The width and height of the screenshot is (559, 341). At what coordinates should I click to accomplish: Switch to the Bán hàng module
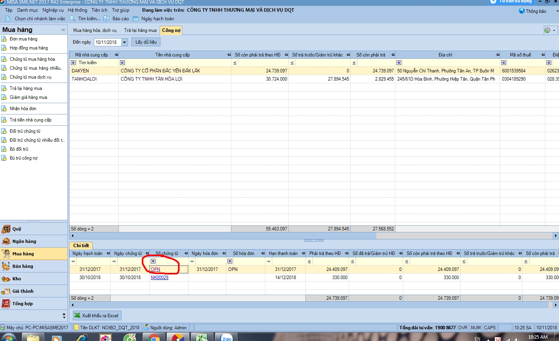pos(34,266)
